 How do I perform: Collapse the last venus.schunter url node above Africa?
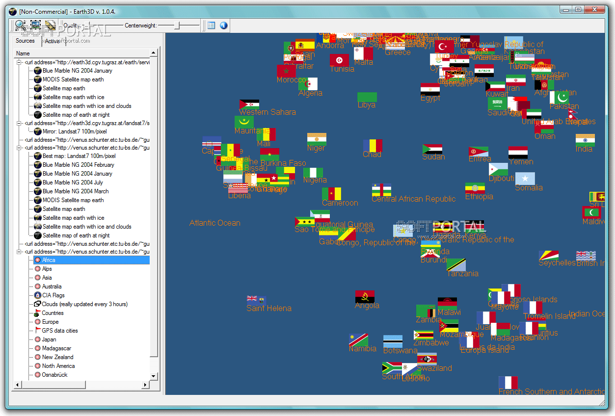(20, 252)
